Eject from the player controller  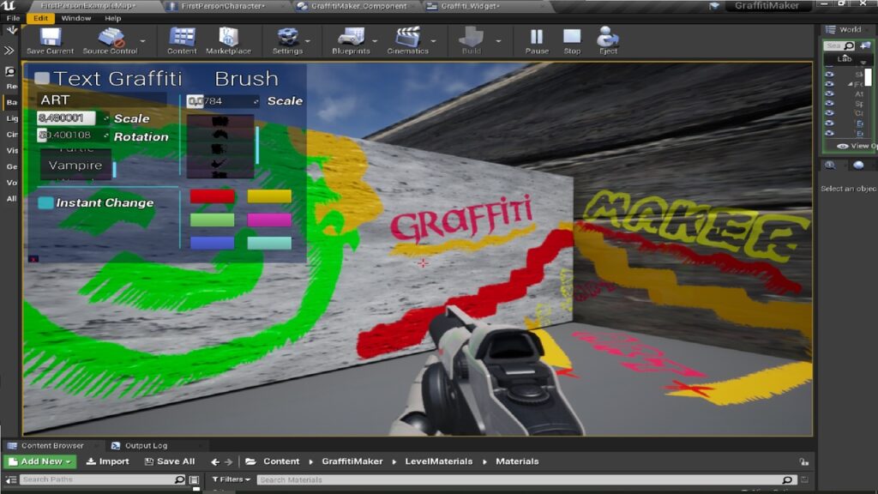pyautogui.click(x=608, y=38)
